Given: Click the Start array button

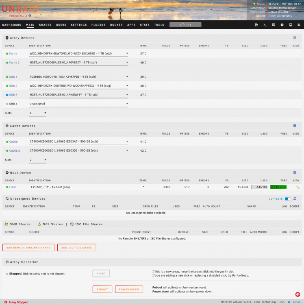Looking at the screenshot, I should tap(101, 274).
